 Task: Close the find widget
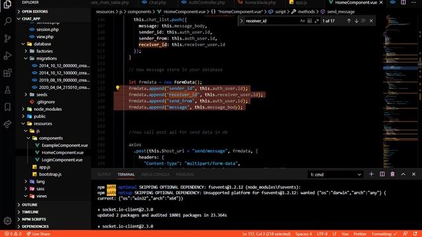(x=371, y=20)
